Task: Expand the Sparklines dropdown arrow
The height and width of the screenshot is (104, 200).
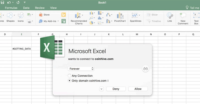Action: [x=139, y=15]
